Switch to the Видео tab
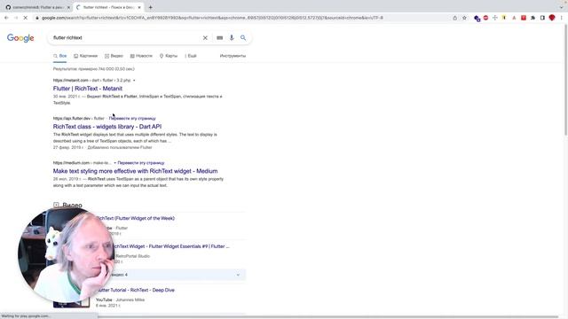568x319 pixels. click(114, 56)
